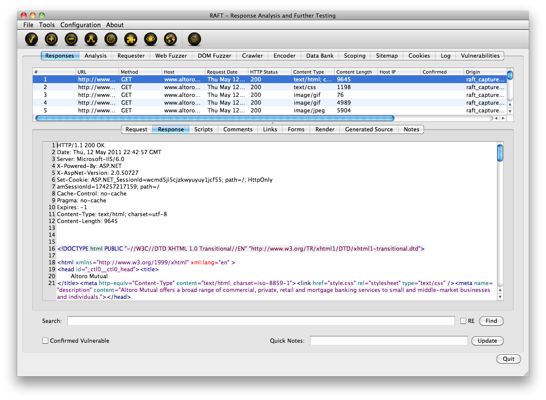Sort by the Content Length column header
The width and height of the screenshot is (546, 400).
[x=356, y=72]
